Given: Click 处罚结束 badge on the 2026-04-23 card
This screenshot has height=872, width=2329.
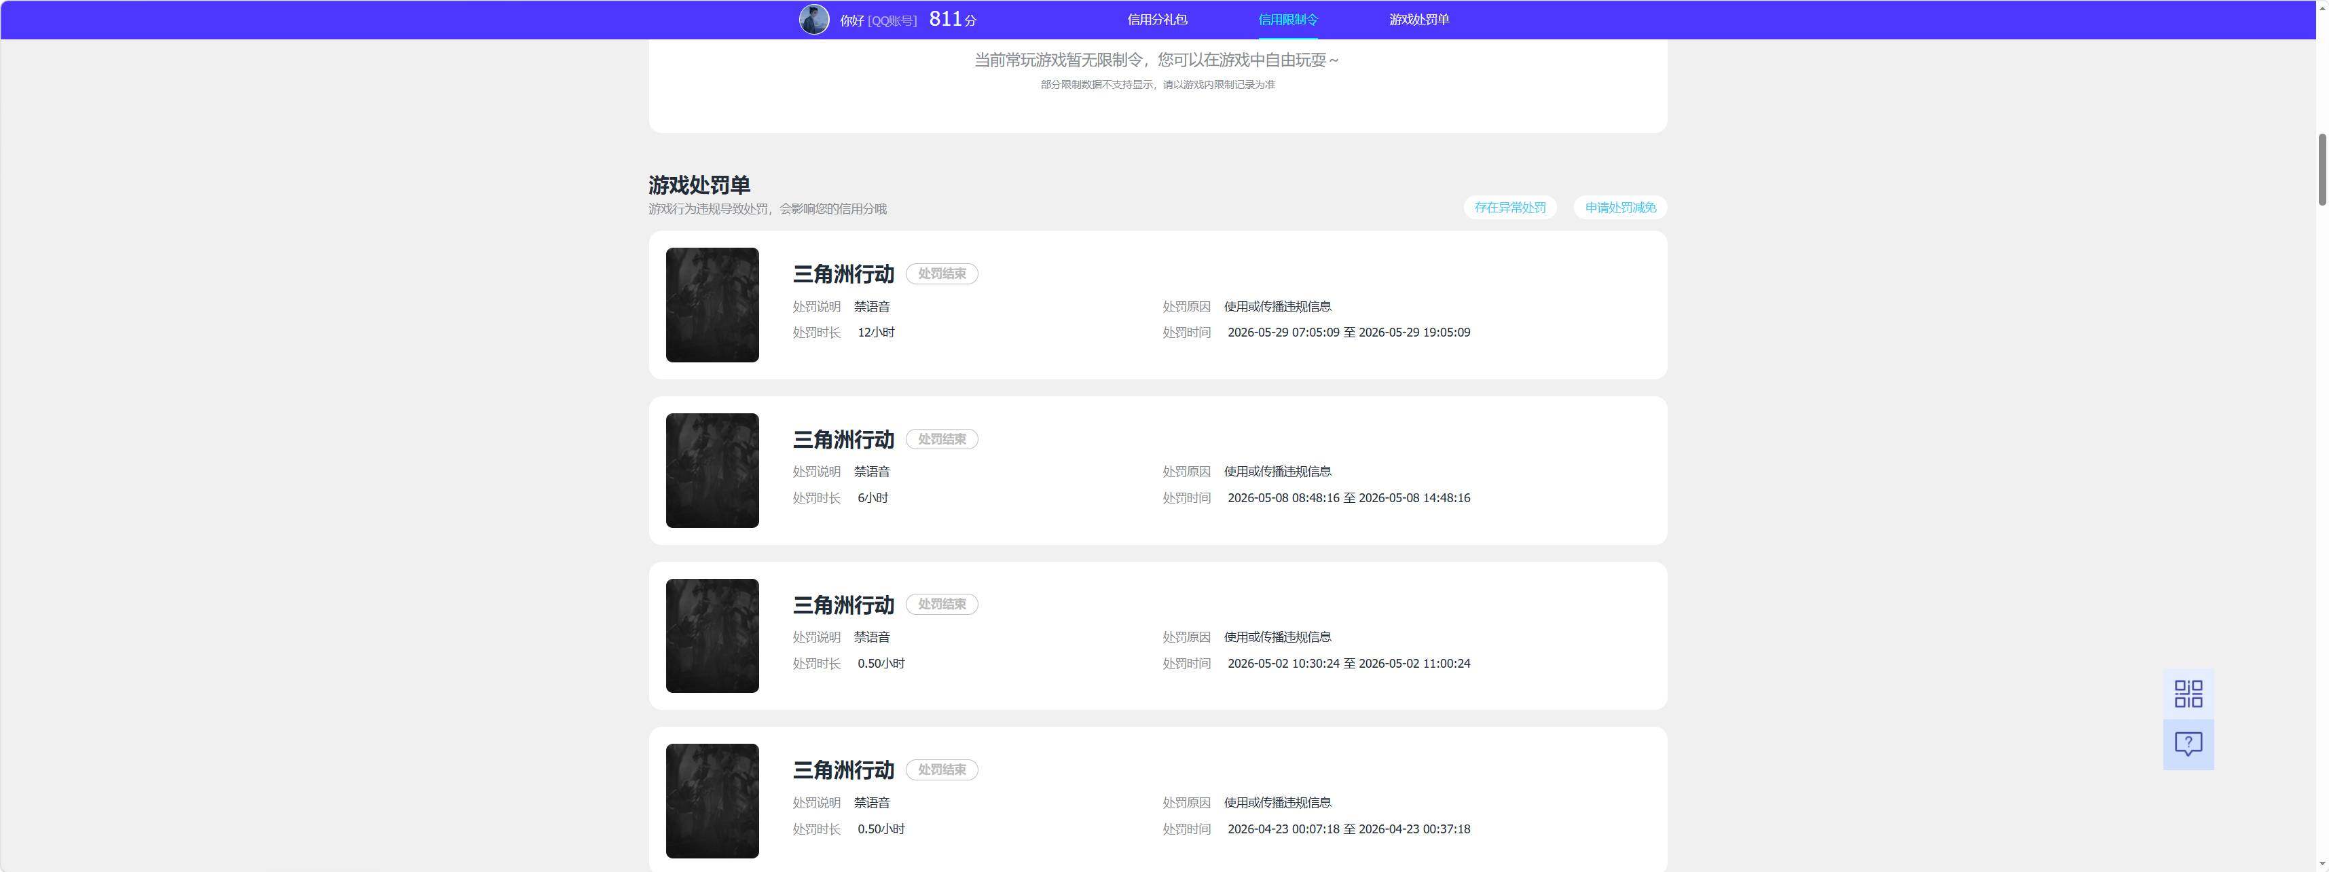Looking at the screenshot, I should point(942,770).
